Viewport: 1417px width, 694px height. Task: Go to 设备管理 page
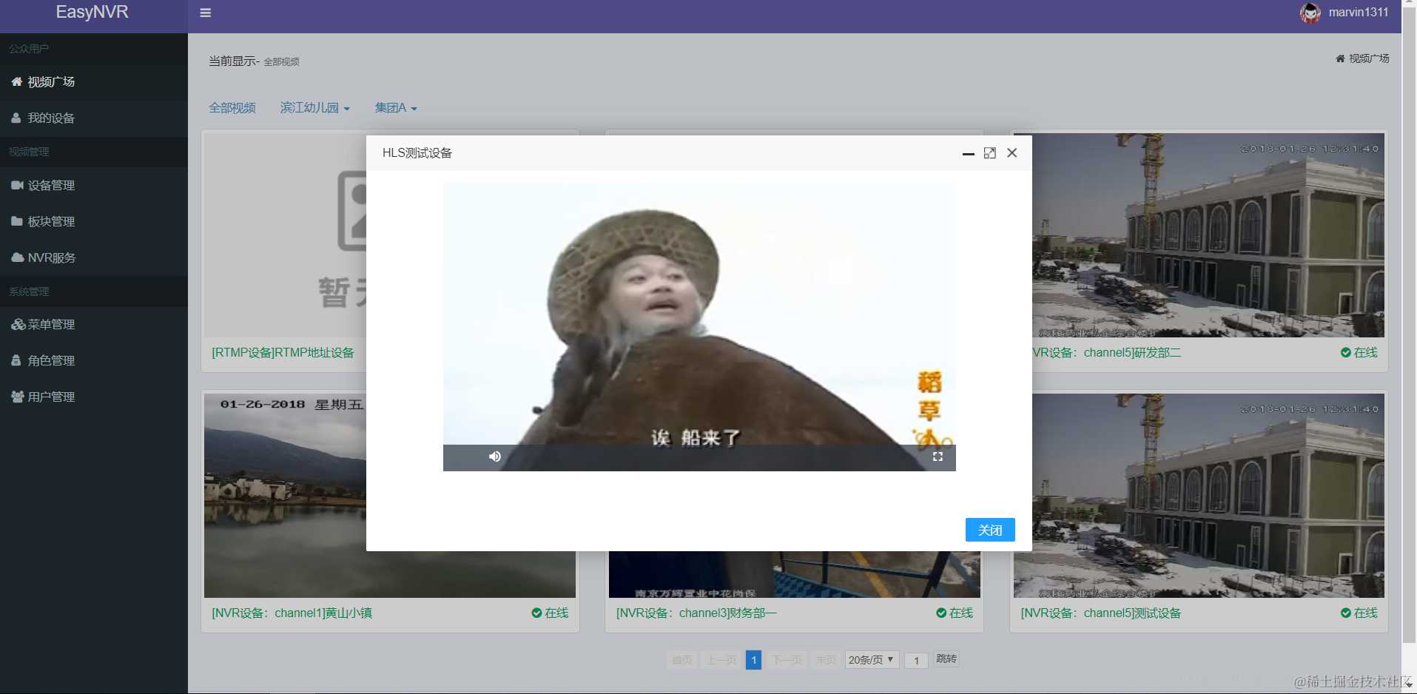point(94,186)
